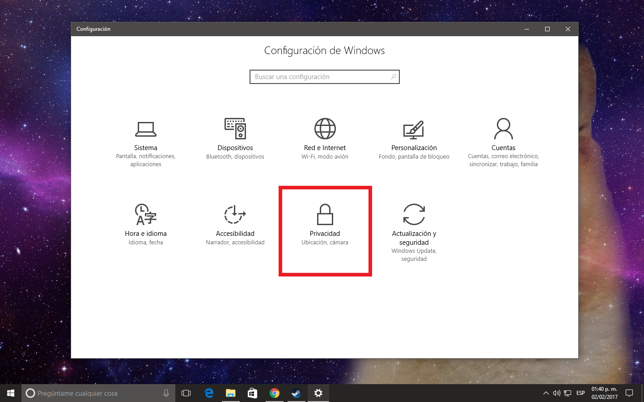Viewport: 644px width, 402px height.
Task: Open the Actualización y seguridad arrows icon
Action: click(x=414, y=214)
